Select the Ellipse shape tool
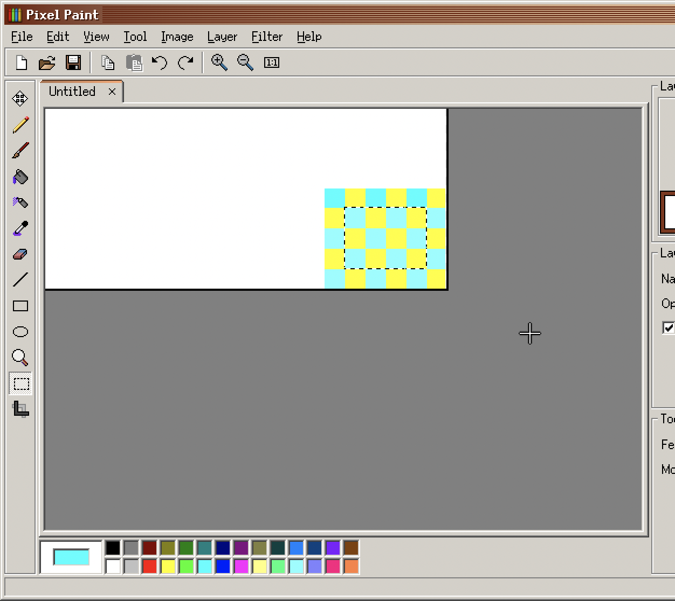Image resolution: width=675 pixels, height=601 pixels. 20,332
